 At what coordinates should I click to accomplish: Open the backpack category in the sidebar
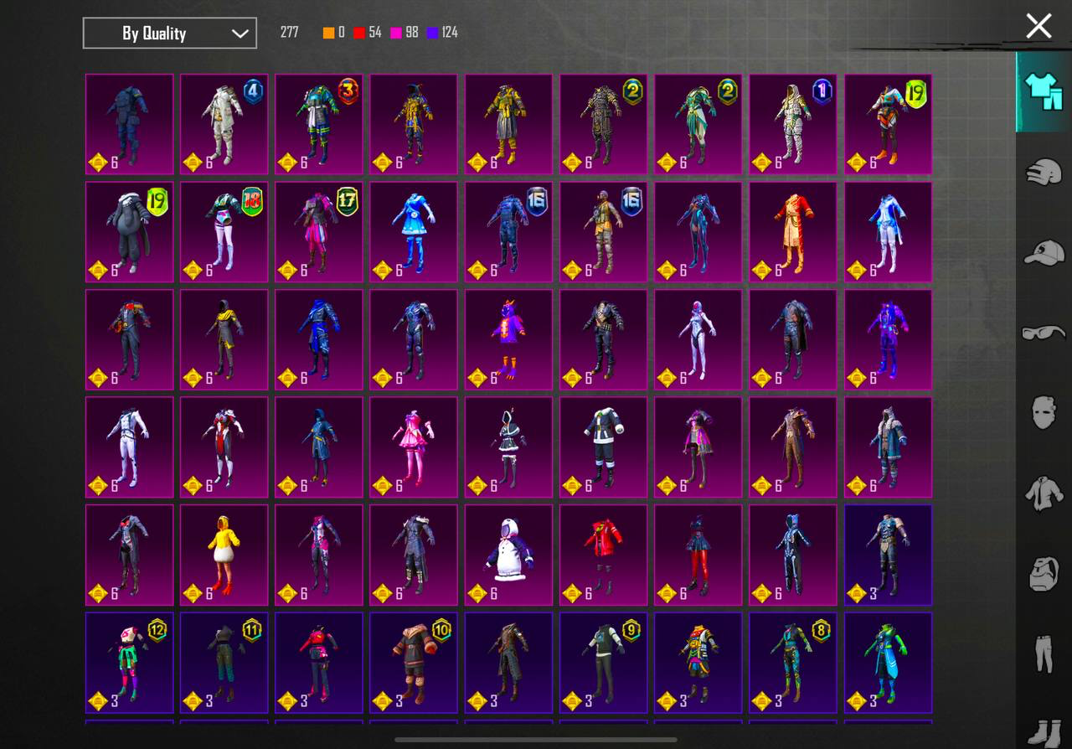pos(1044,574)
